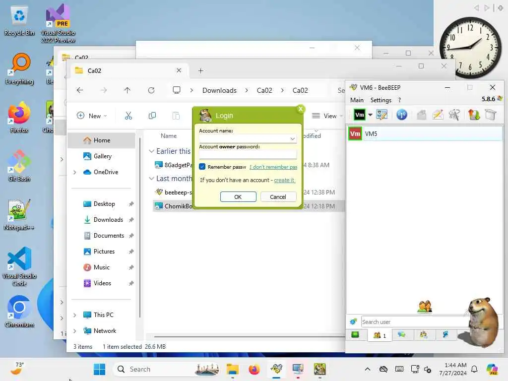
Task: Click the Name column header
Action: [x=169, y=136]
